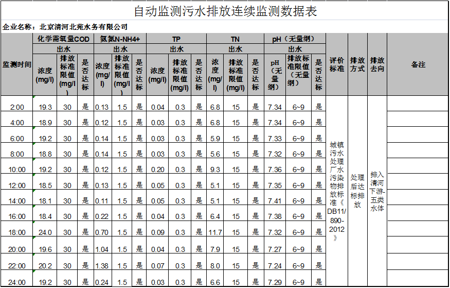The image size is (450, 288).
Task: Select the 24:00 time cell
Action: tap(17, 278)
